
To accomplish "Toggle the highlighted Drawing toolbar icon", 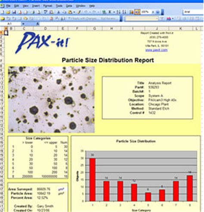I will click(x=137, y=12).
